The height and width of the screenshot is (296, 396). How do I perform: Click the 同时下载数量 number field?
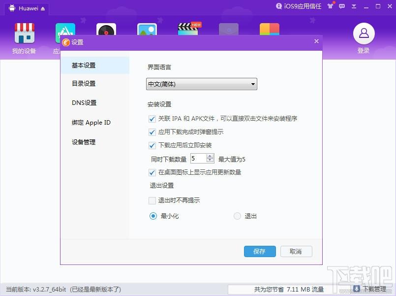[x=198, y=159]
